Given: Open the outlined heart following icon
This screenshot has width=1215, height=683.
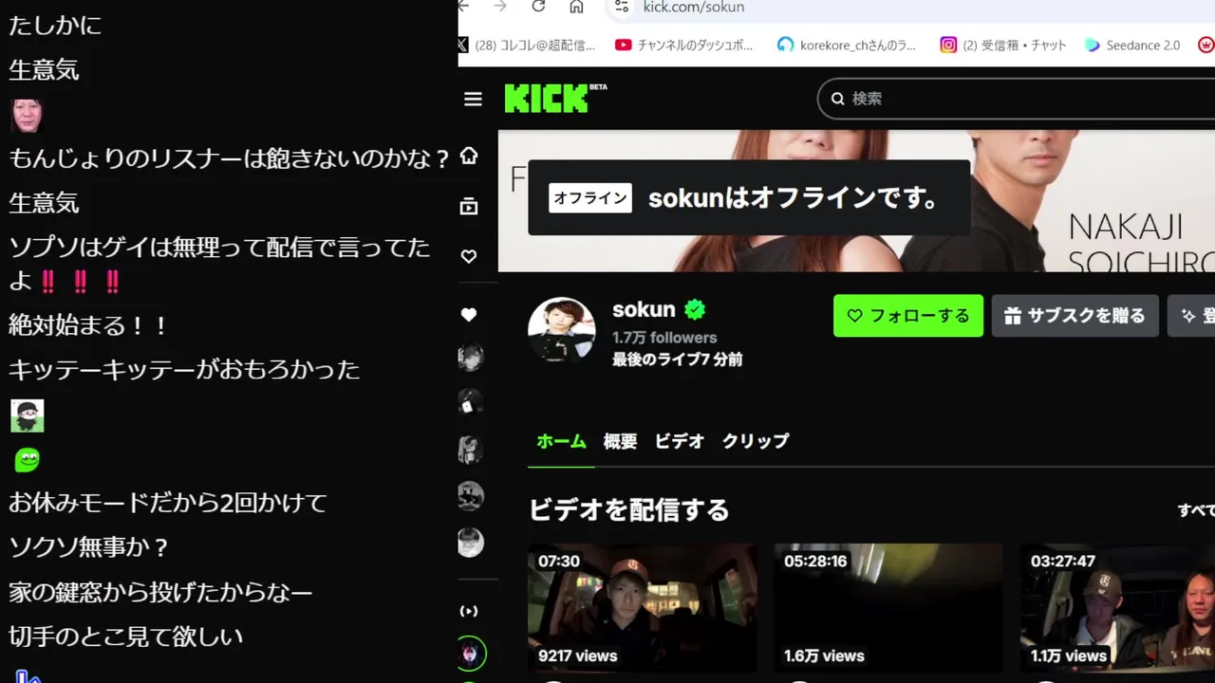Looking at the screenshot, I should click(469, 256).
